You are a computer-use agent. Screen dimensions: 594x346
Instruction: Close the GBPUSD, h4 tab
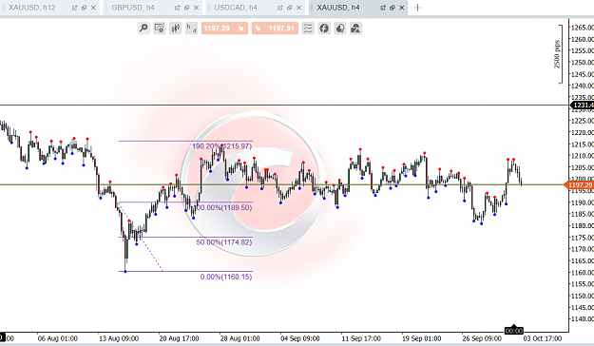pos(196,8)
